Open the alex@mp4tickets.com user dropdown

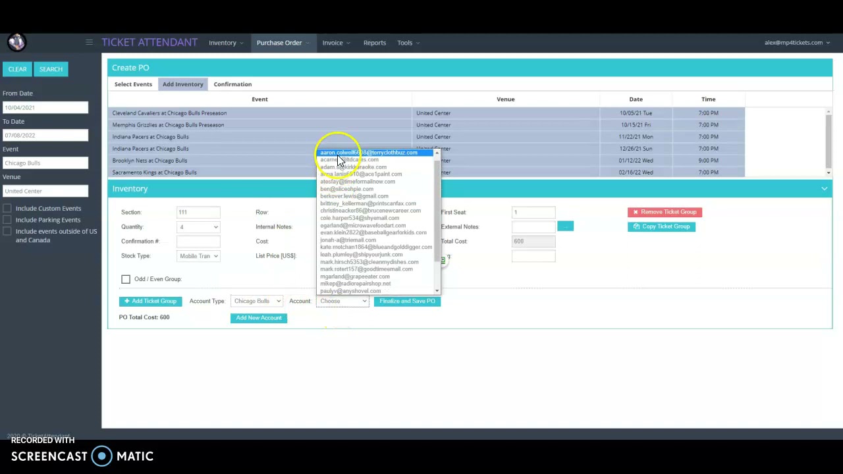(797, 43)
